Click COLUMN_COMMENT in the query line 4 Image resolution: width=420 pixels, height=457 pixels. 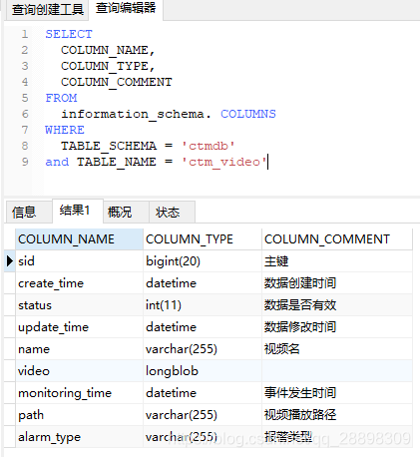117,82
